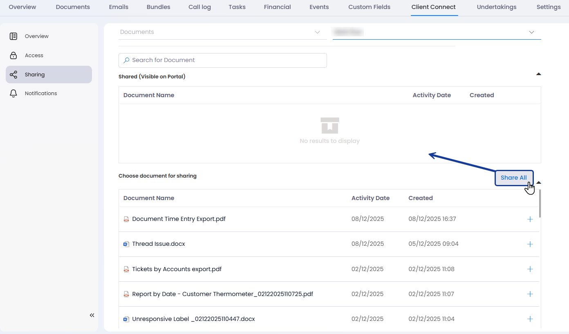
Task: Expand the blurred client name dropdown
Action: pyautogui.click(x=437, y=32)
